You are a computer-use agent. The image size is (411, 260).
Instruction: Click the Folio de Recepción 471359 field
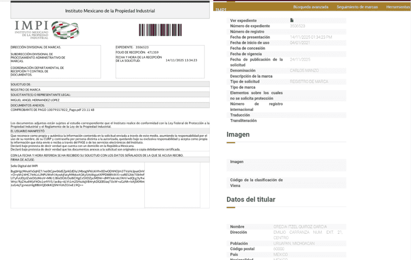point(137,52)
